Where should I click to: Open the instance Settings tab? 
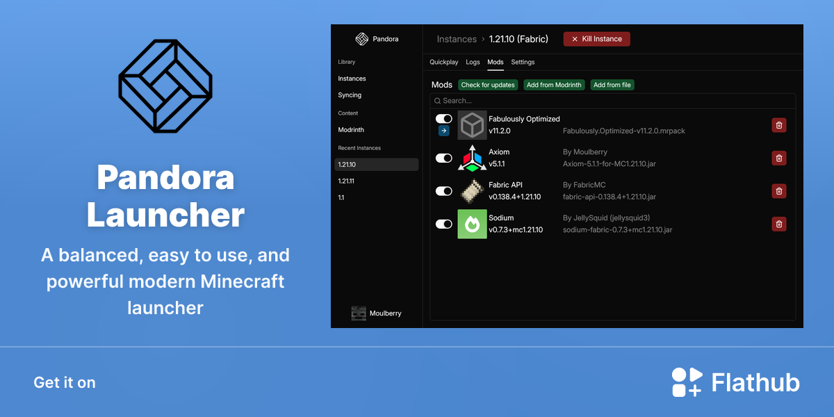click(x=523, y=62)
